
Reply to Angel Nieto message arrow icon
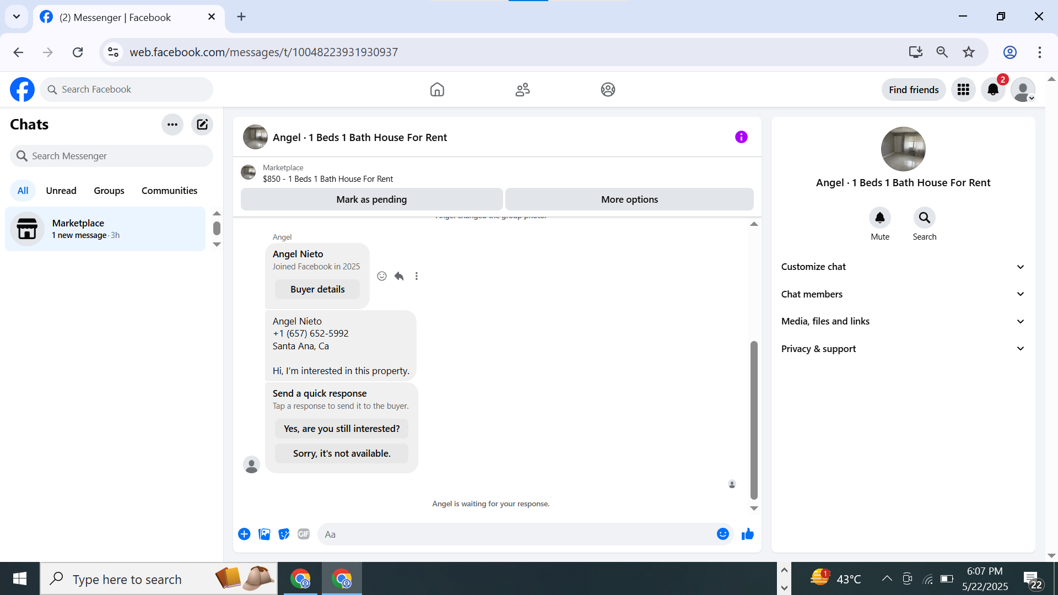pyautogui.click(x=399, y=276)
